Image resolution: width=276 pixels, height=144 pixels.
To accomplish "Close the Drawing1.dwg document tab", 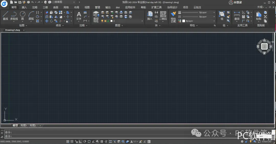I will coord(24,30).
